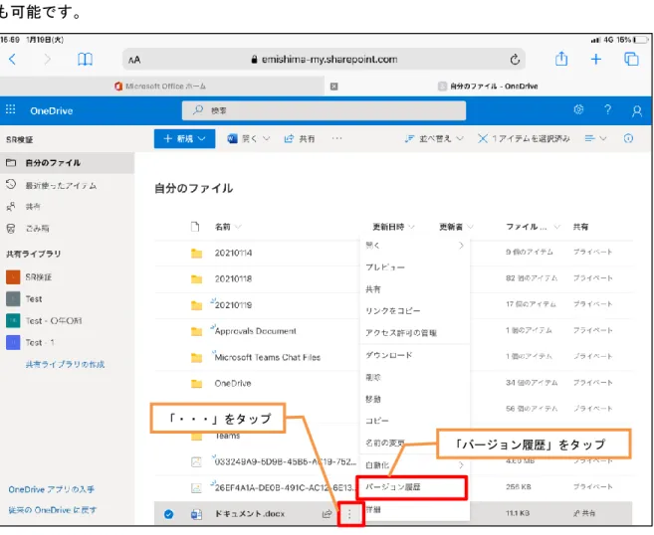Open the app launcher waffle icon
Viewport: 654px width, 535px height.
pos(10,110)
